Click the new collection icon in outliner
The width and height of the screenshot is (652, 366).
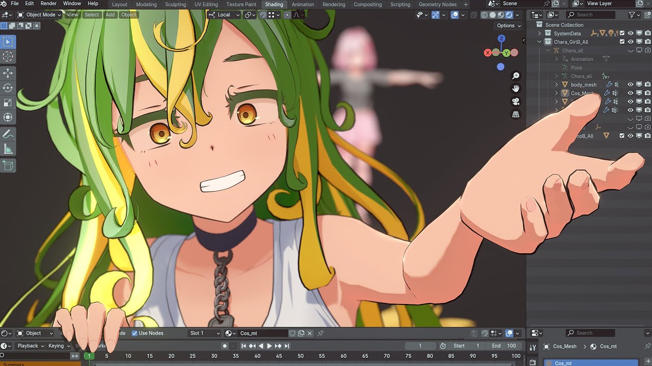(647, 15)
